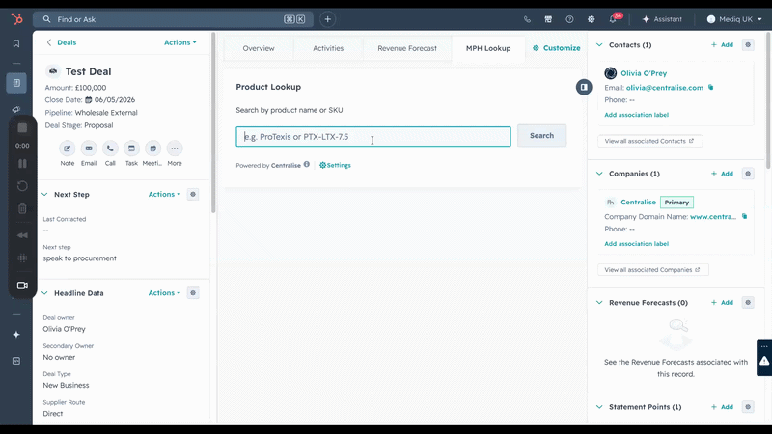Switch to the Revenue Forecast tab
Image resolution: width=772 pixels, height=434 pixels.
pos(407,48)
